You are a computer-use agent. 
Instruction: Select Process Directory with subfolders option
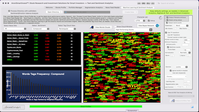(9, 11)
